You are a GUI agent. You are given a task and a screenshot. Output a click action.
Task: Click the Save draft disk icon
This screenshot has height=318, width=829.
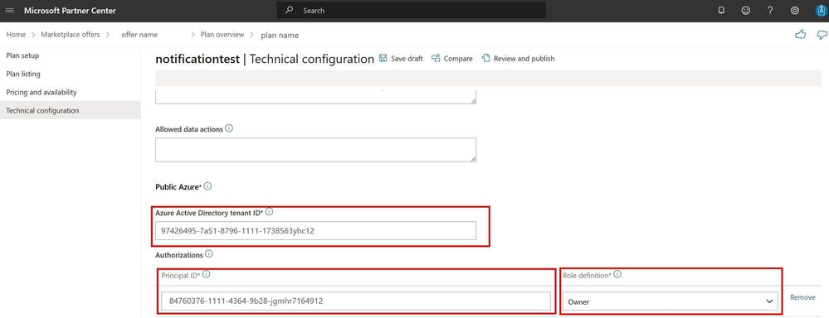383,59
